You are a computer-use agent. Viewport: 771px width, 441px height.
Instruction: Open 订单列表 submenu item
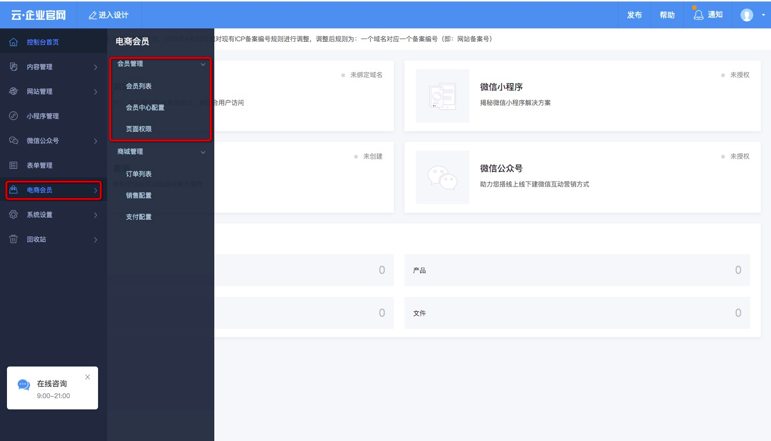(139, 174)
